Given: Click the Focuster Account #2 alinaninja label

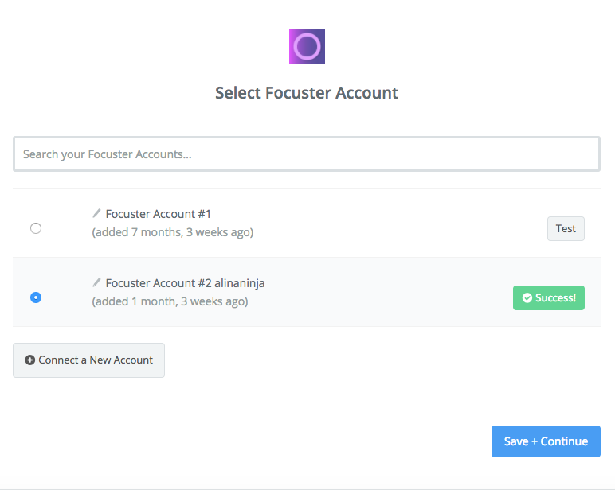Looking at the screenshot, I should (x=185, y=283).
